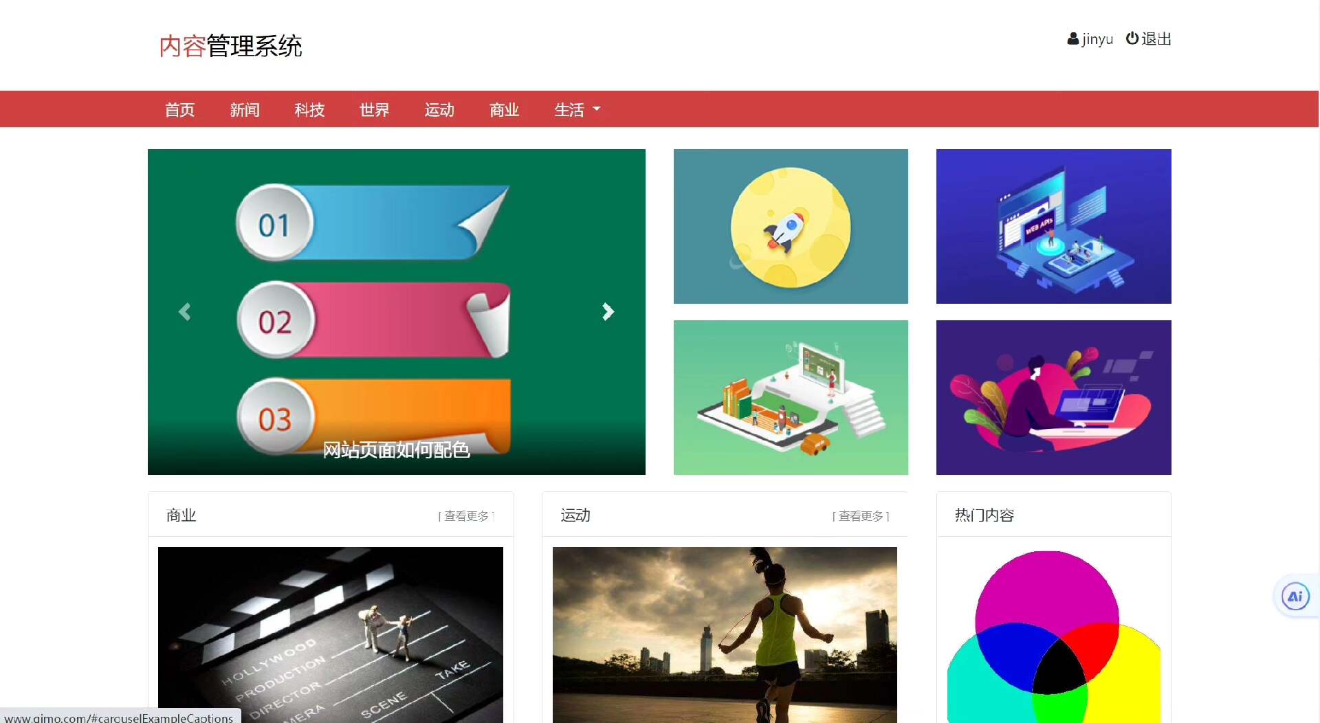Open 商业 from the red navigation bar
This screenshot has height=723, width=1320.
504,110
